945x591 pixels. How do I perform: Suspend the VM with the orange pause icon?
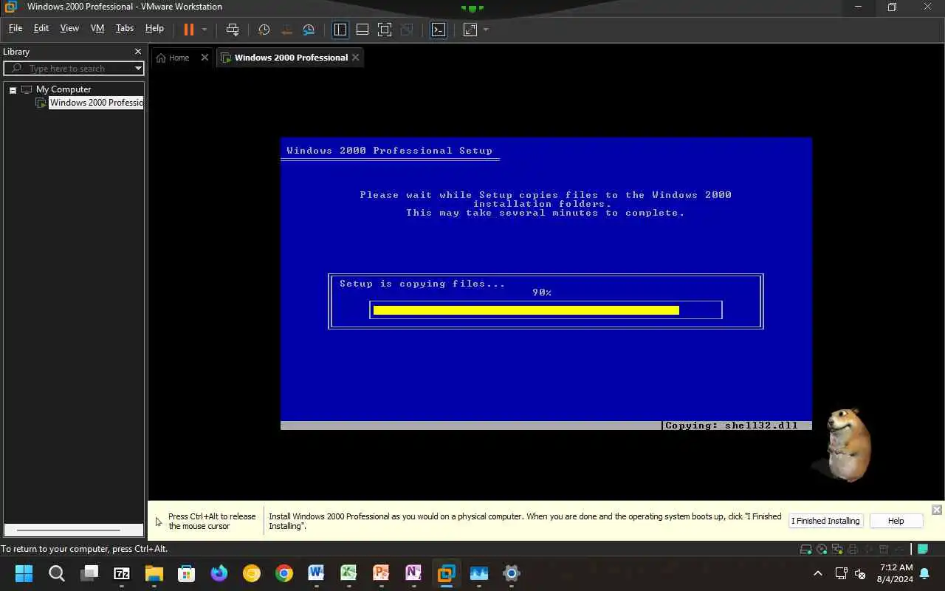coord(189,30)
